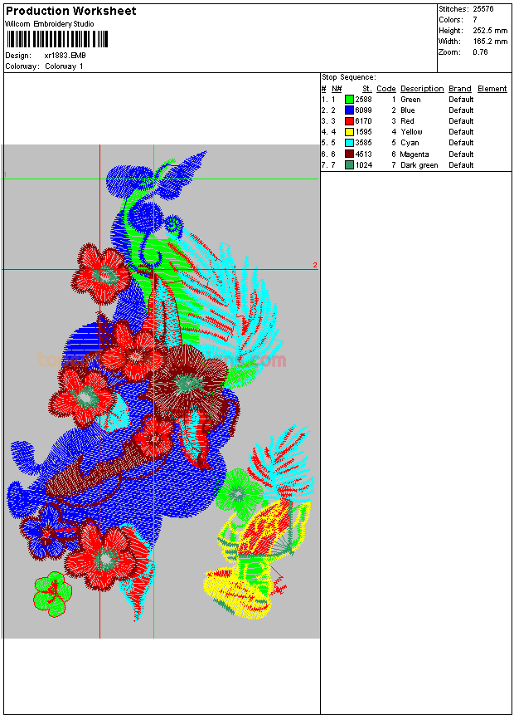Select the design file name xr1883.EMB
Image resolution: width=514 pixels, height=715 pixels.
[x=65, y=56]
